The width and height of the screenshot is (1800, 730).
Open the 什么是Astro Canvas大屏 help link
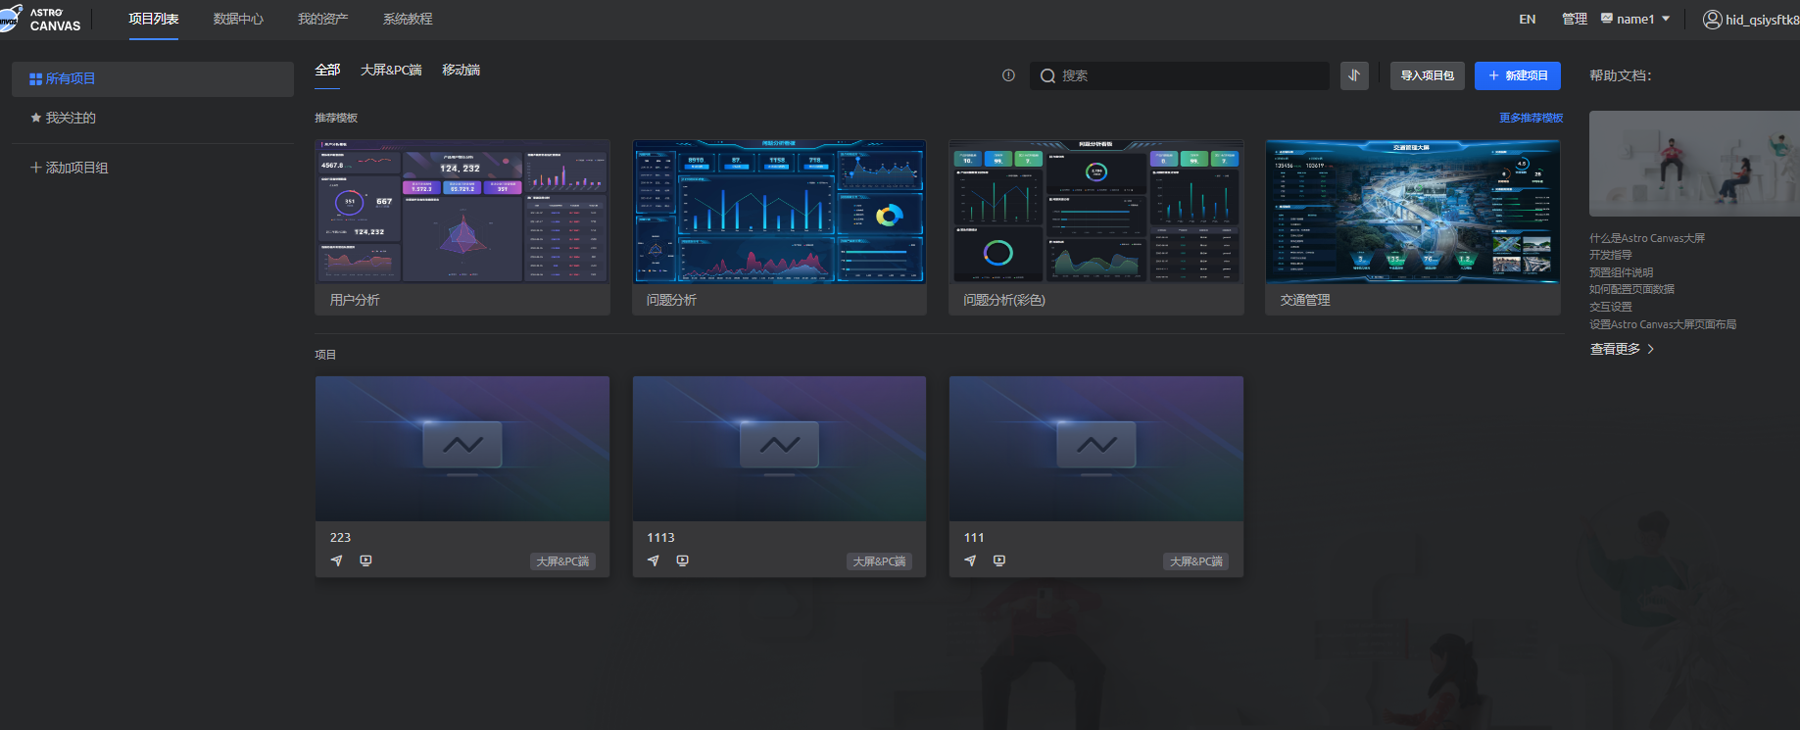point(1647,238)
